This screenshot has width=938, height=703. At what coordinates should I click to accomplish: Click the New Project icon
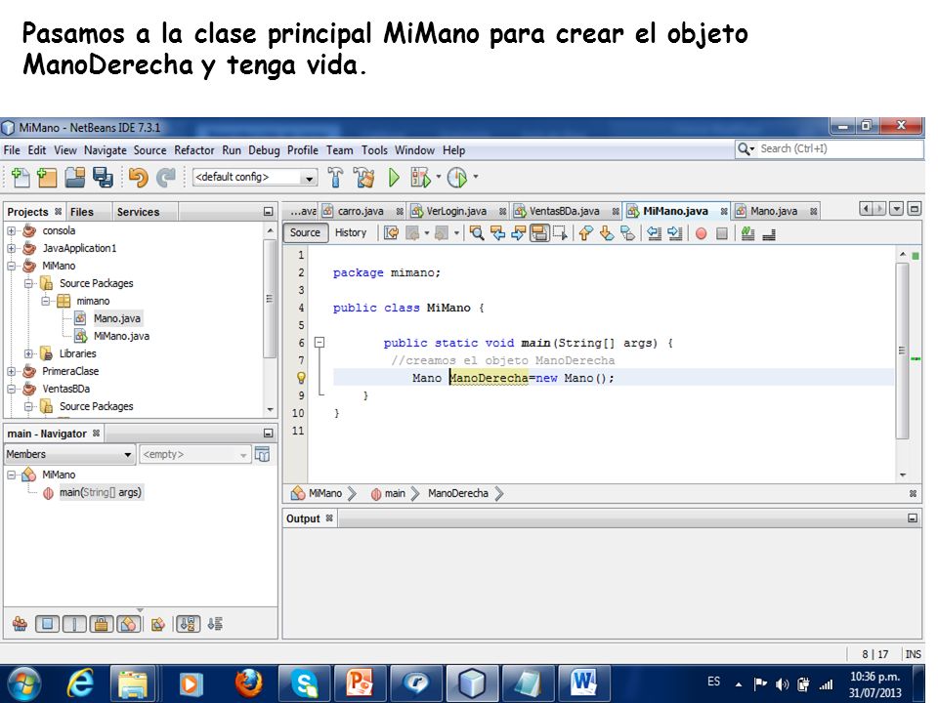[47, 177]
